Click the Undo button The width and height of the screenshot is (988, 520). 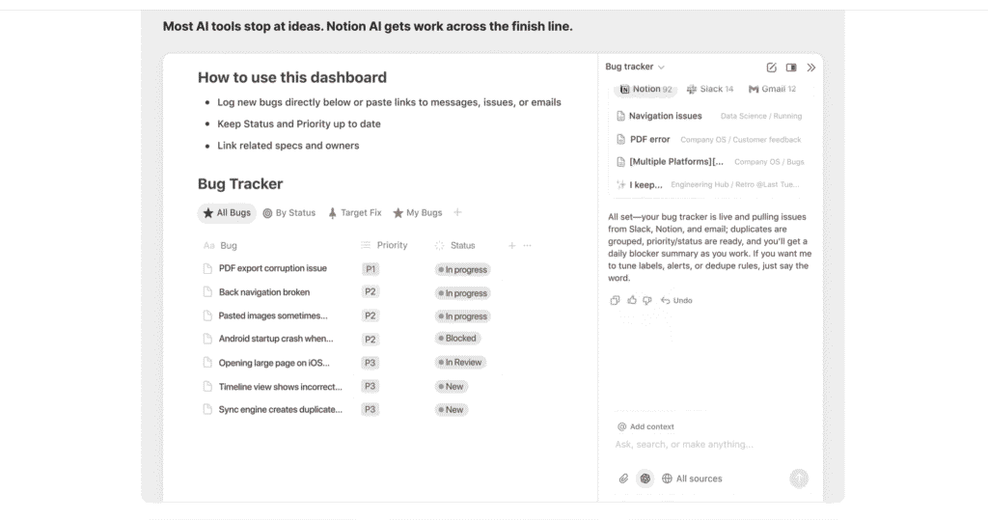676,300
